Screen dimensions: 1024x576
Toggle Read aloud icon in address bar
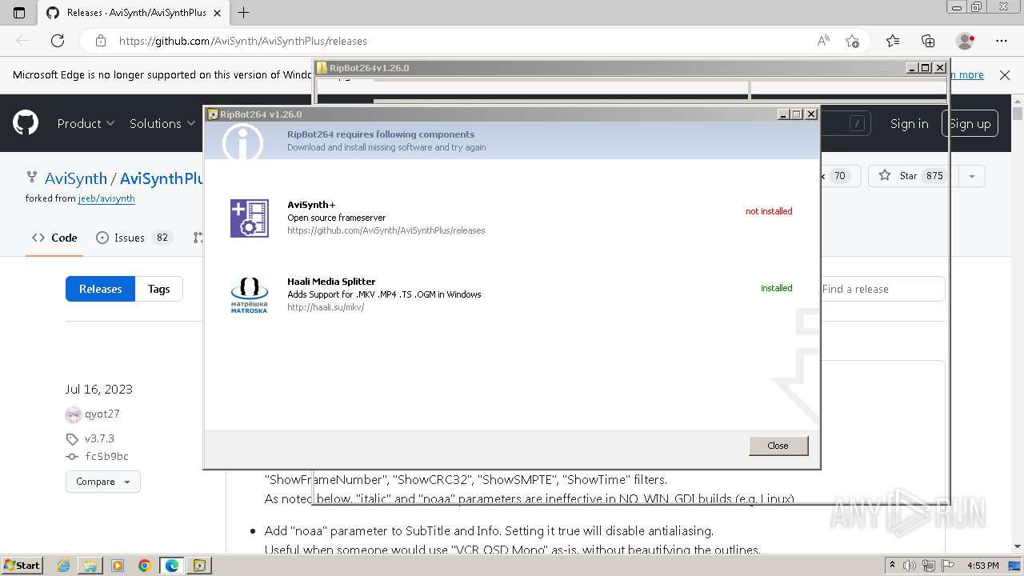pyautogui.click(x=822, y=41)
